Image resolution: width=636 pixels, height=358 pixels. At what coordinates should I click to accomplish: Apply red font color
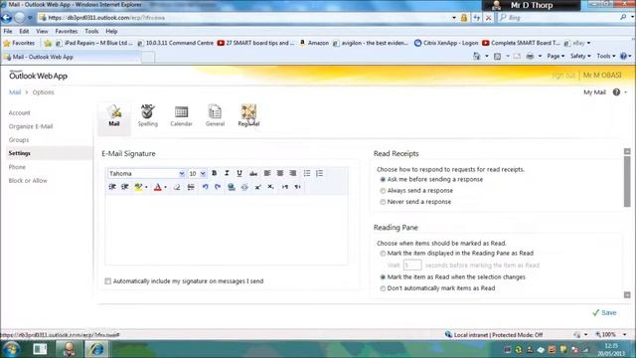click(x=158, y=187)
